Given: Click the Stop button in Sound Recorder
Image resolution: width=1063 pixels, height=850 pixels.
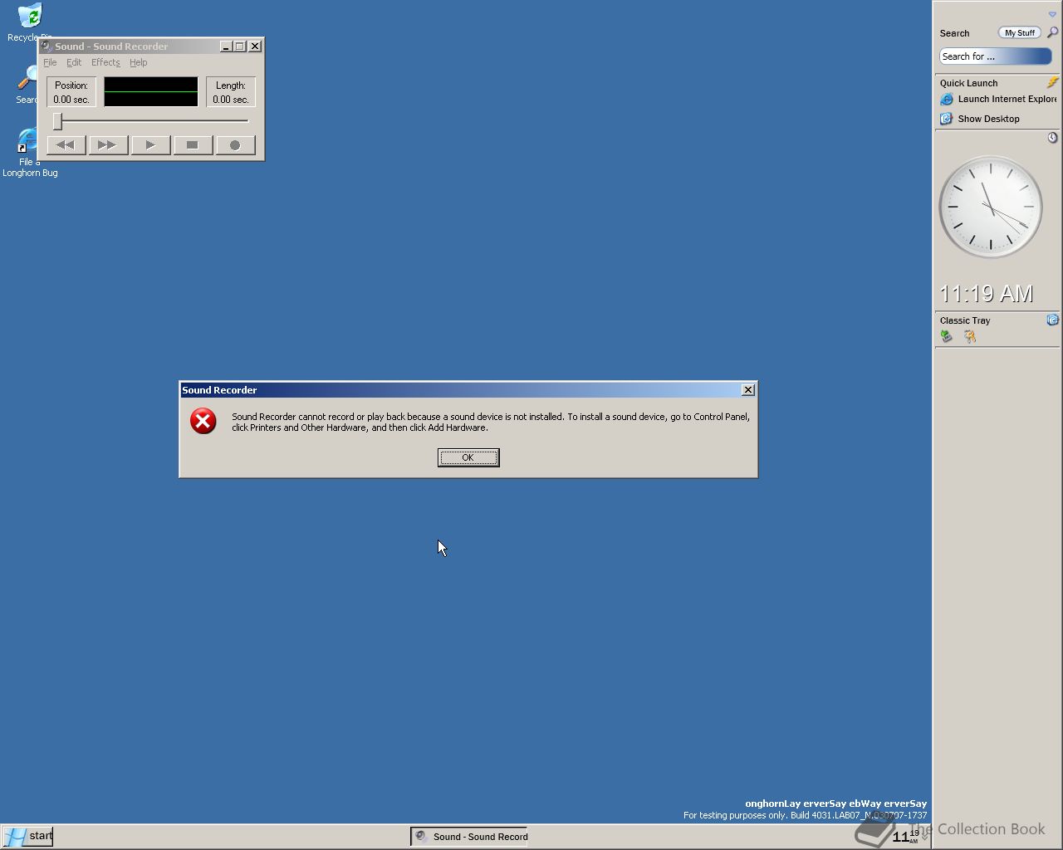Looking at the screenshot, I should click(193, 145).
